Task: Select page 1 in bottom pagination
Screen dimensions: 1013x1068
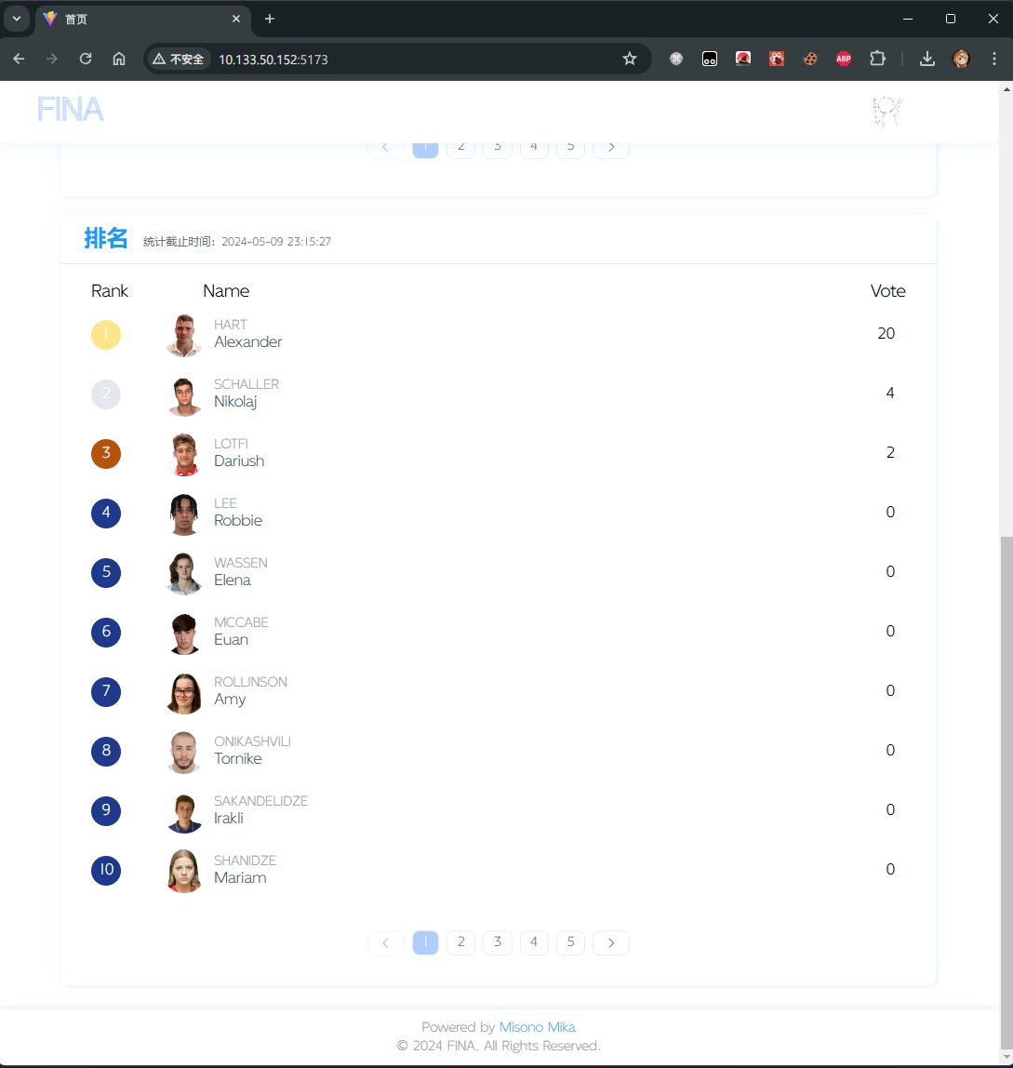Action: tap(426, 942)
